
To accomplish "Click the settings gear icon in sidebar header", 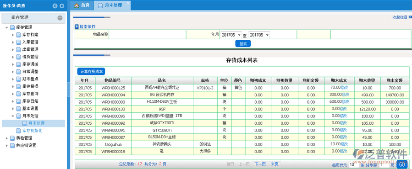I will [62, 6].
